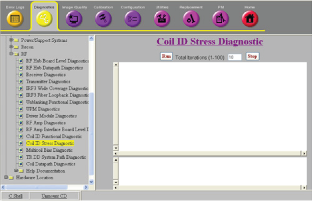Viewport: 313px width, 201px height.
Task: Go to Home via house icon
Action: click(x=250, y=19)
